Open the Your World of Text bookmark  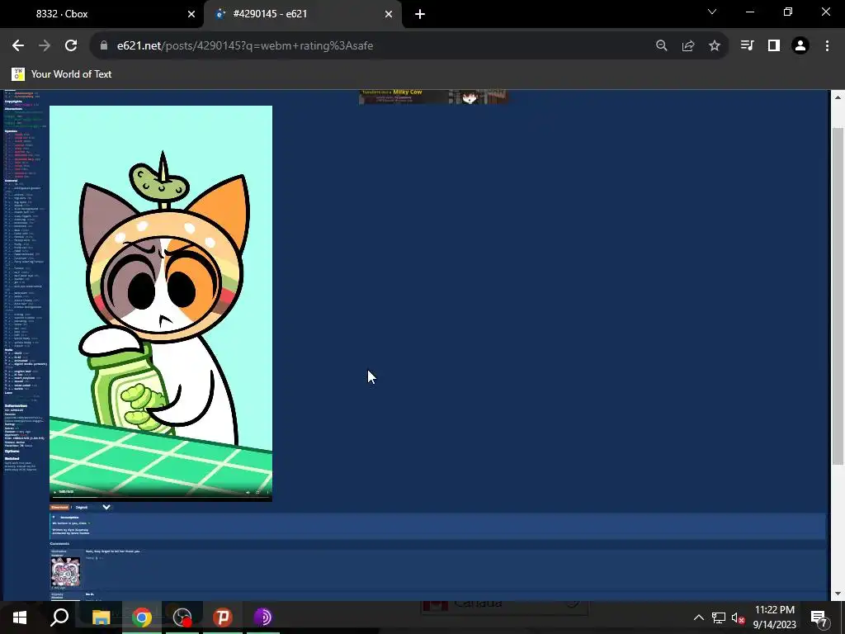tap(61, 73)
